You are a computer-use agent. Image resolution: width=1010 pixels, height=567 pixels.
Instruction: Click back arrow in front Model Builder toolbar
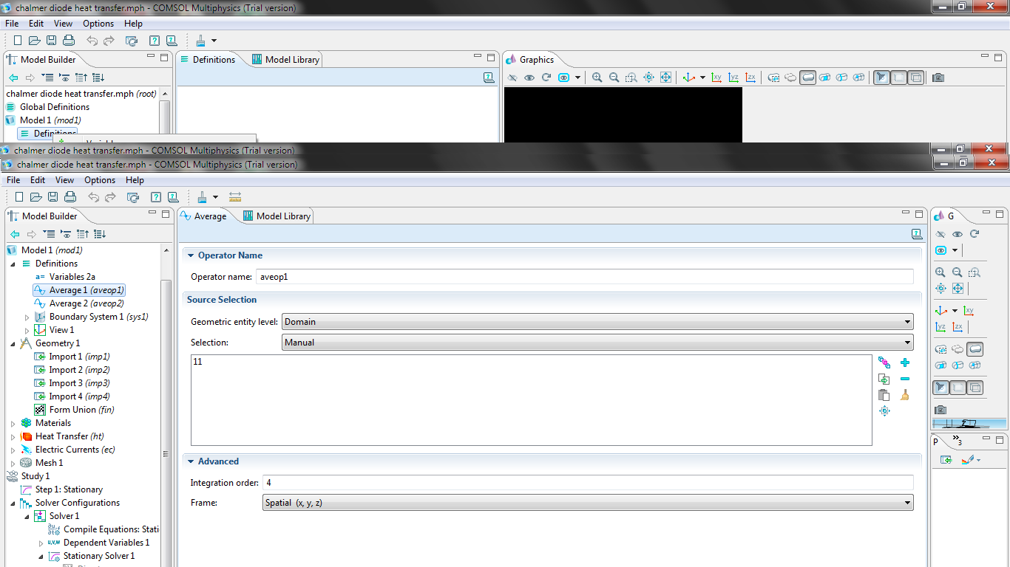[15, 234]
